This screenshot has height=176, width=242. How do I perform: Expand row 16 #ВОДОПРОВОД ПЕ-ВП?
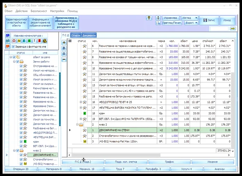tap(81, 102)
